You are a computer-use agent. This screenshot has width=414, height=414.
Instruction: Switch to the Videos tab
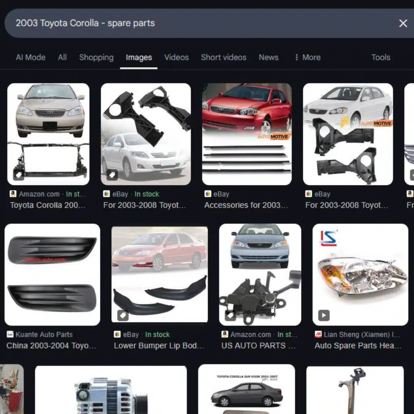176,57
